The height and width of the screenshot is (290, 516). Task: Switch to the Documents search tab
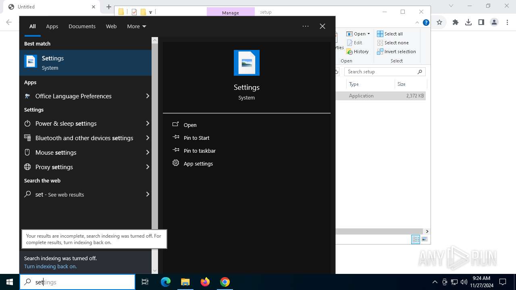coord(82,26)
